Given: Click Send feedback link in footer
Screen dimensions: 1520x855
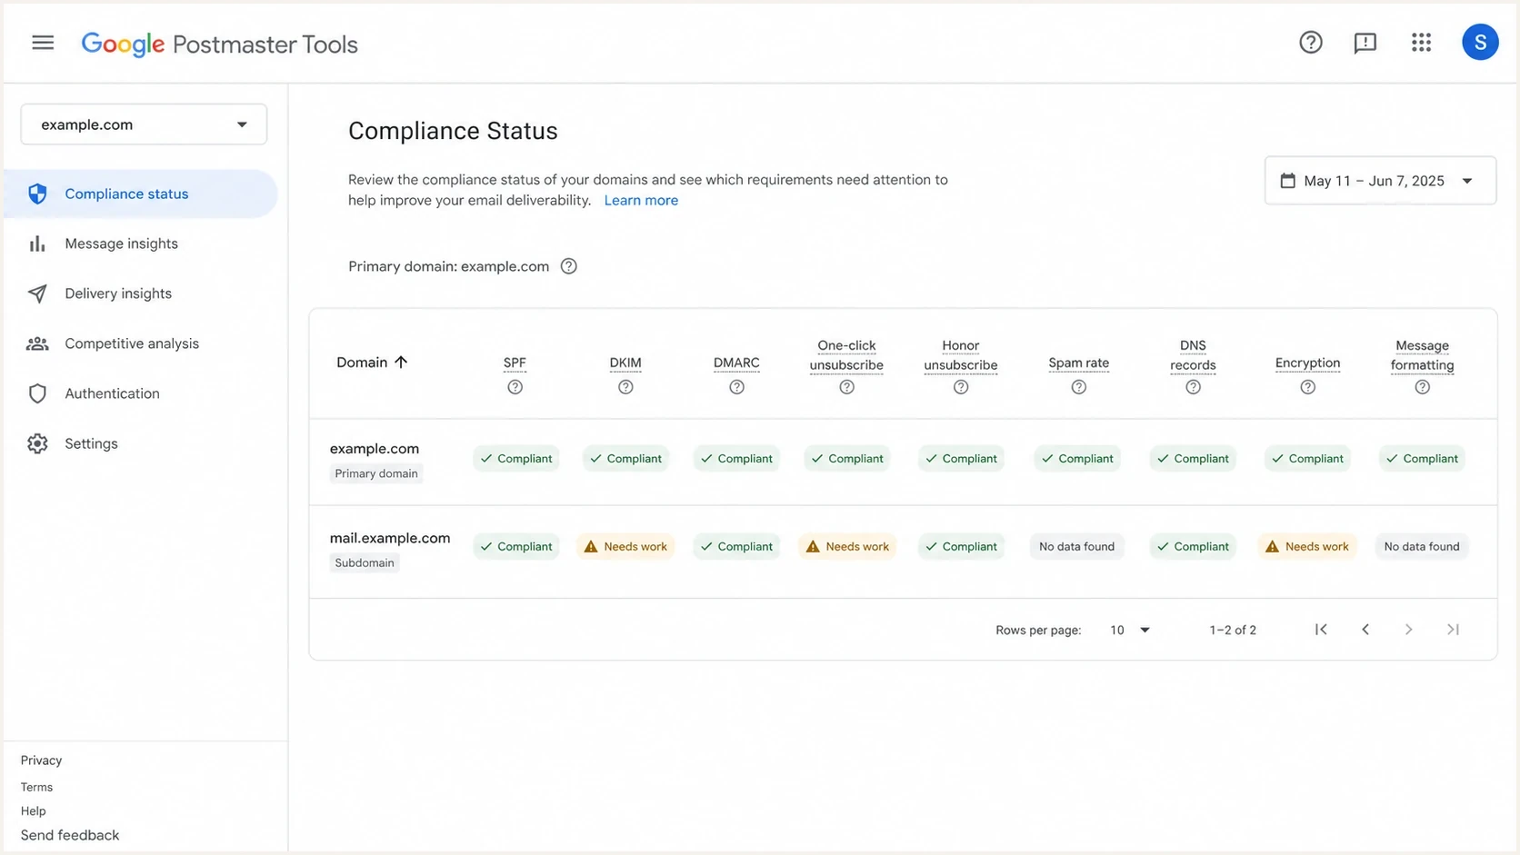Looking at the screenshot, I should click(x=70, y=835).
